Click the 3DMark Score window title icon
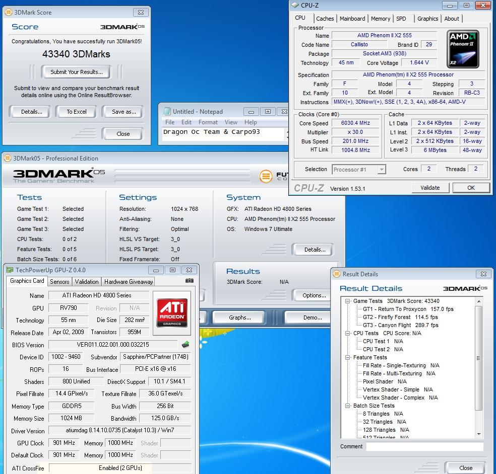Image resolution: width=496 pixels, height=474 pixels. point(9,12)
